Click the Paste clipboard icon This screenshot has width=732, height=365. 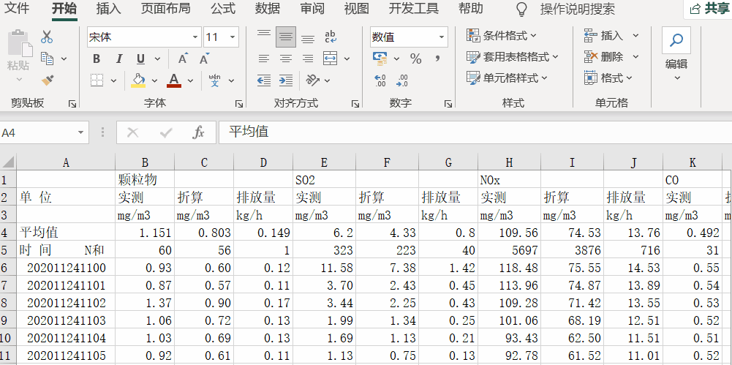pos(20,44)
